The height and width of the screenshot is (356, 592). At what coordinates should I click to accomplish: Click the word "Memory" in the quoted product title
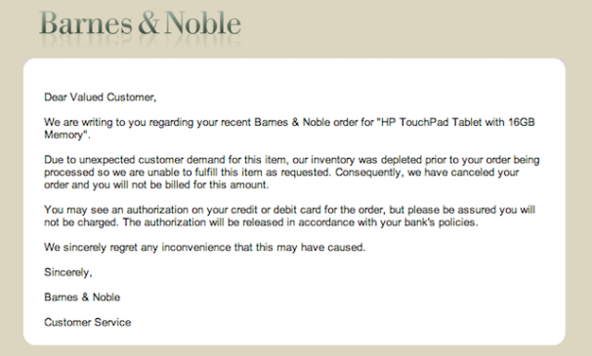[63, 135]
